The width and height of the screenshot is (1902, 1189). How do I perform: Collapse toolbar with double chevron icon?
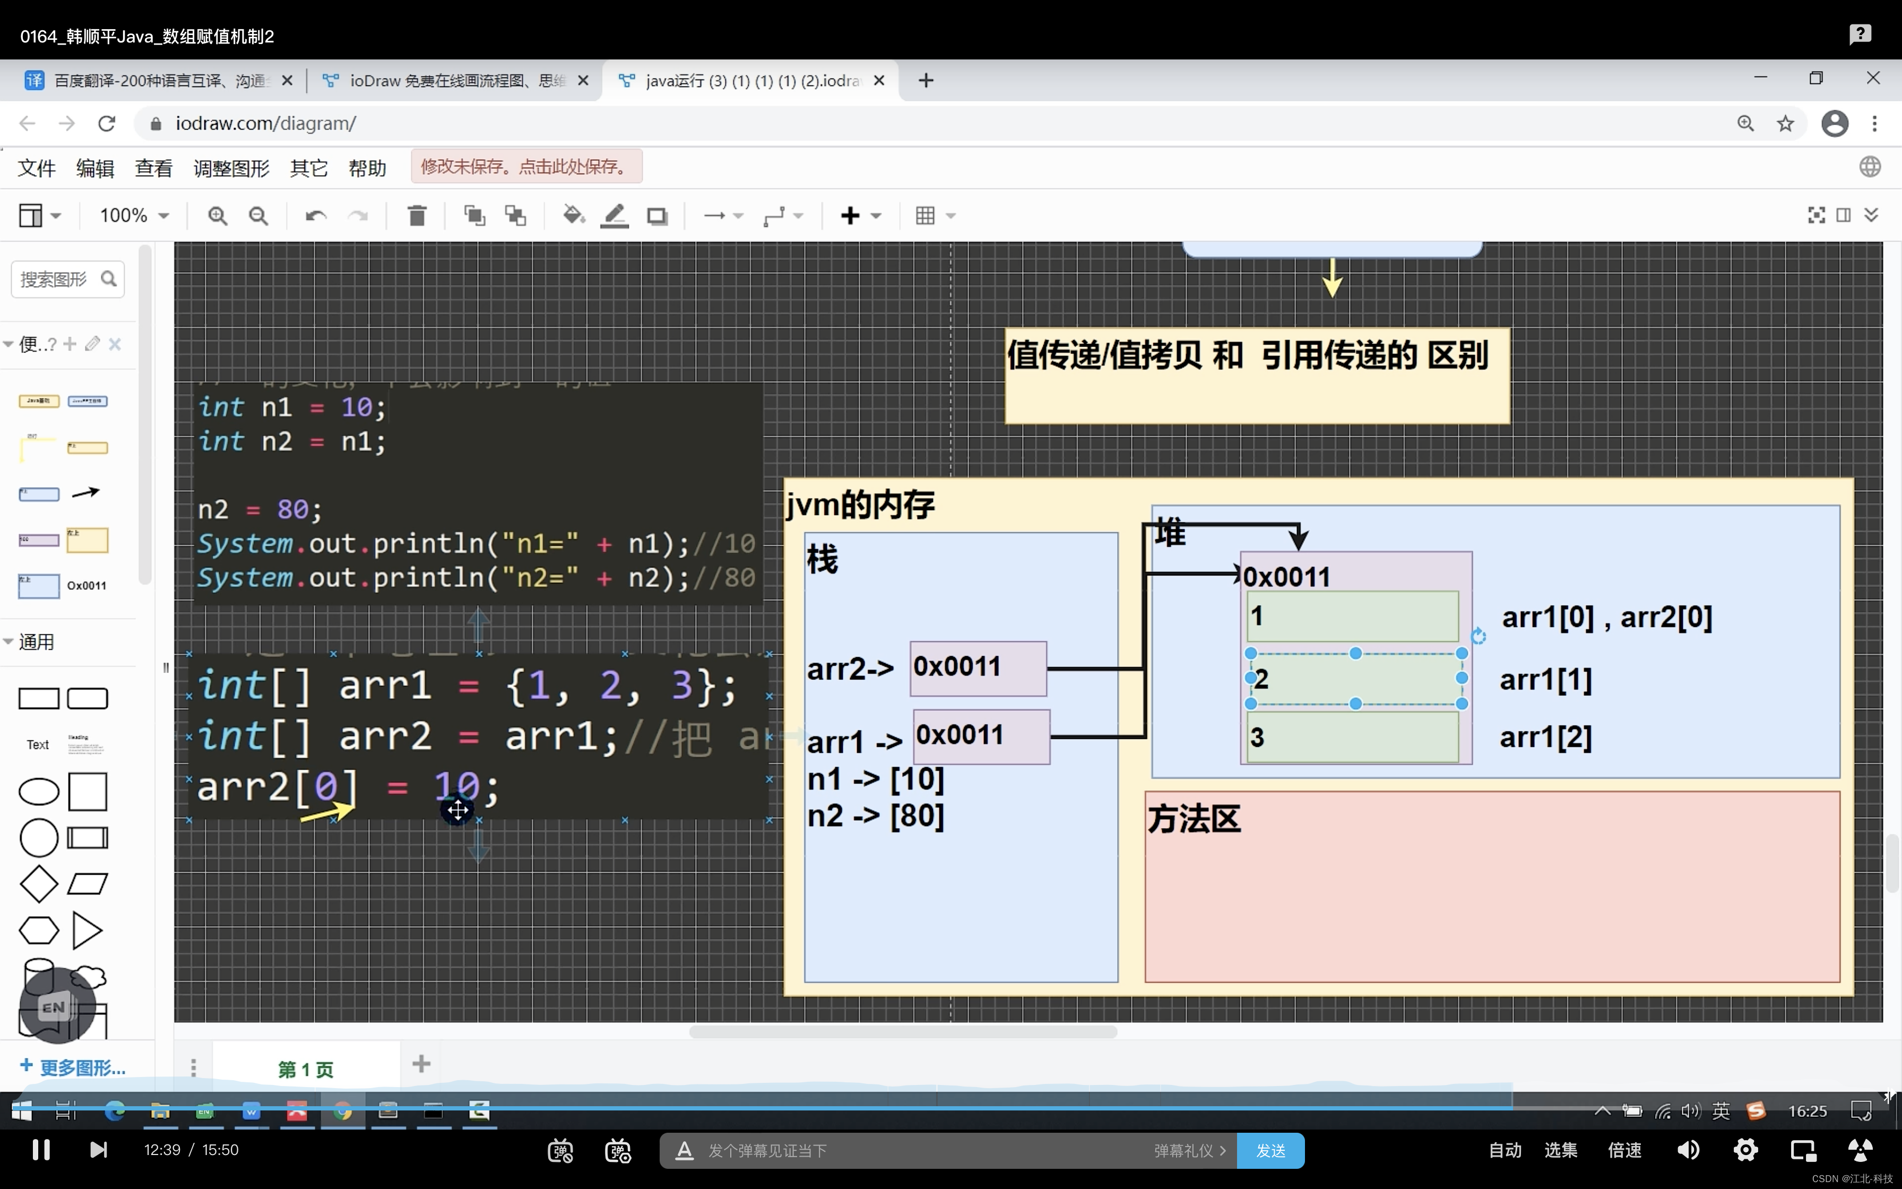click(x=1871, y=216)
